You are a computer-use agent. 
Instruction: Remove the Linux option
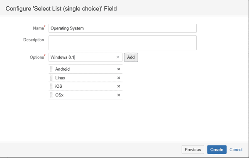coord(118,78)
